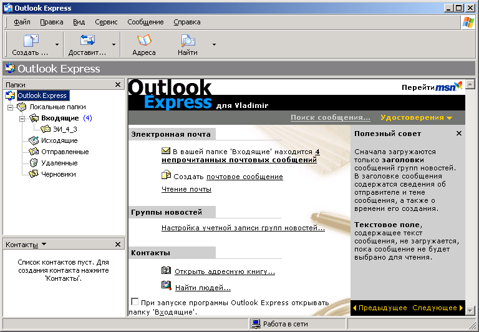
Task: Click the Windows logo icon in menu bar
Action: click(x=468, y=22)
